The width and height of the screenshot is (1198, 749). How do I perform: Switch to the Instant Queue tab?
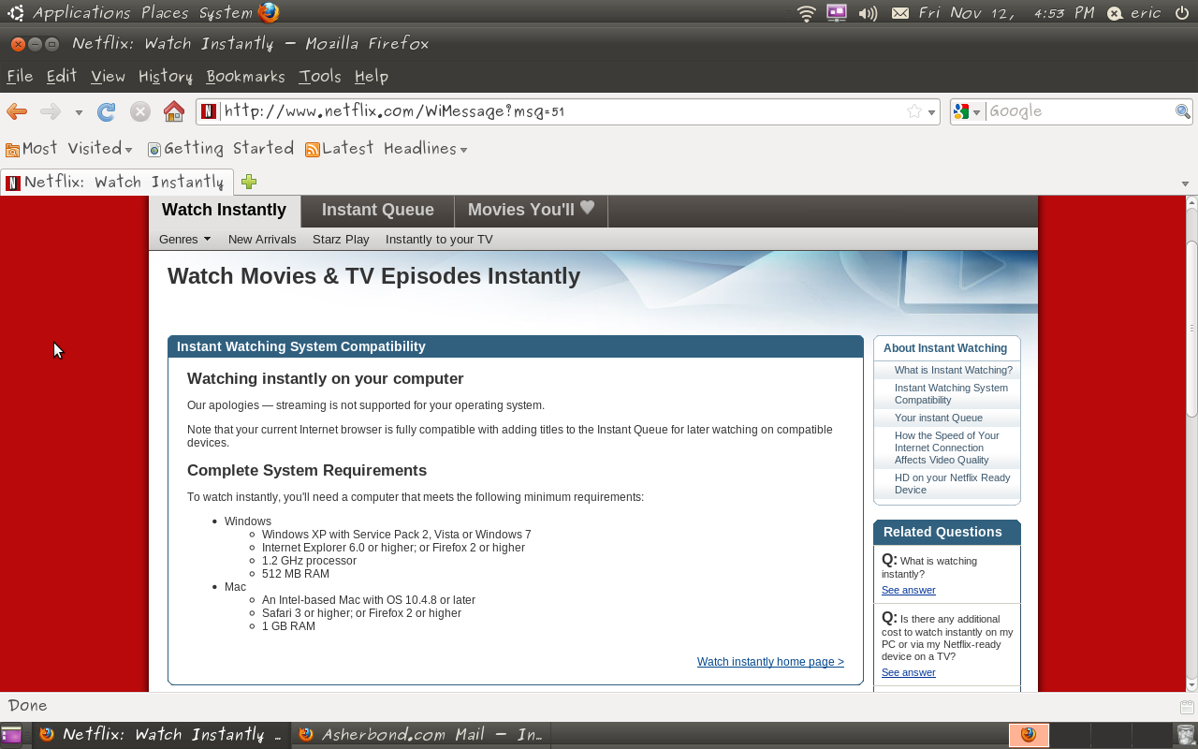click(378, 211)
